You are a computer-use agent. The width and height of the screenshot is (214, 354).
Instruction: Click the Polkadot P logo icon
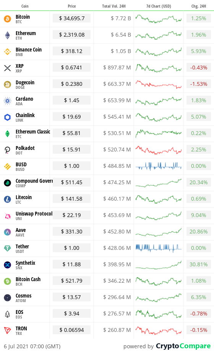8,150
